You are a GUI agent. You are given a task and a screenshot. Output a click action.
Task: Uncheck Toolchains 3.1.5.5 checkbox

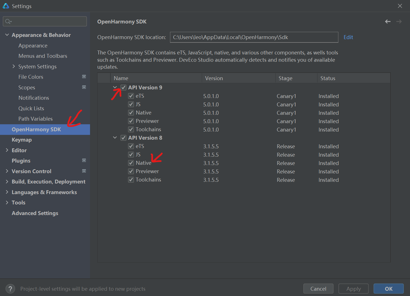click(x=131, y=180)
